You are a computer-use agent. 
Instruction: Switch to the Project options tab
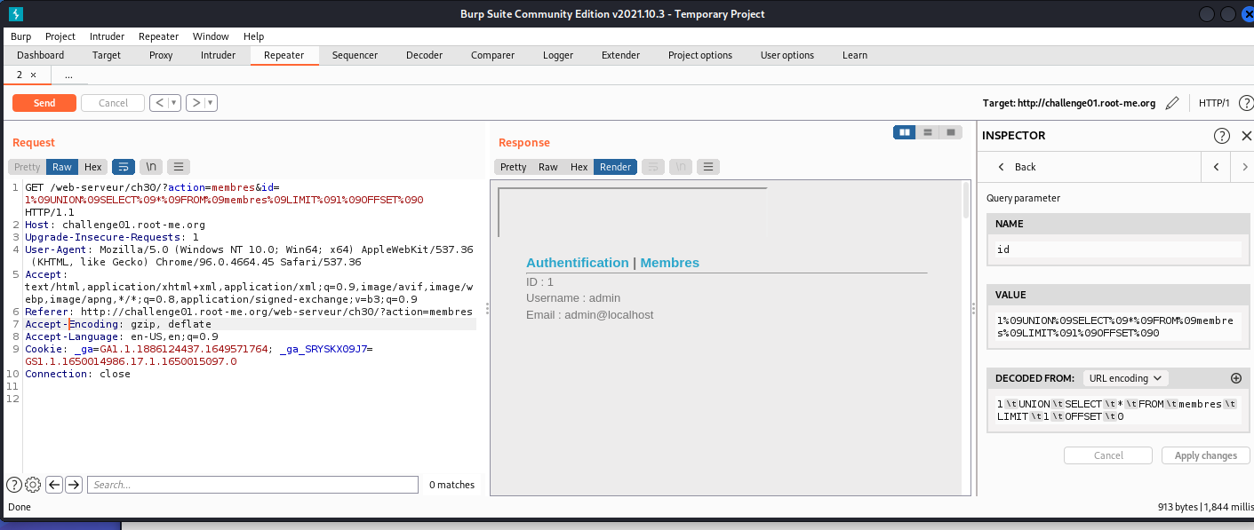700,55
